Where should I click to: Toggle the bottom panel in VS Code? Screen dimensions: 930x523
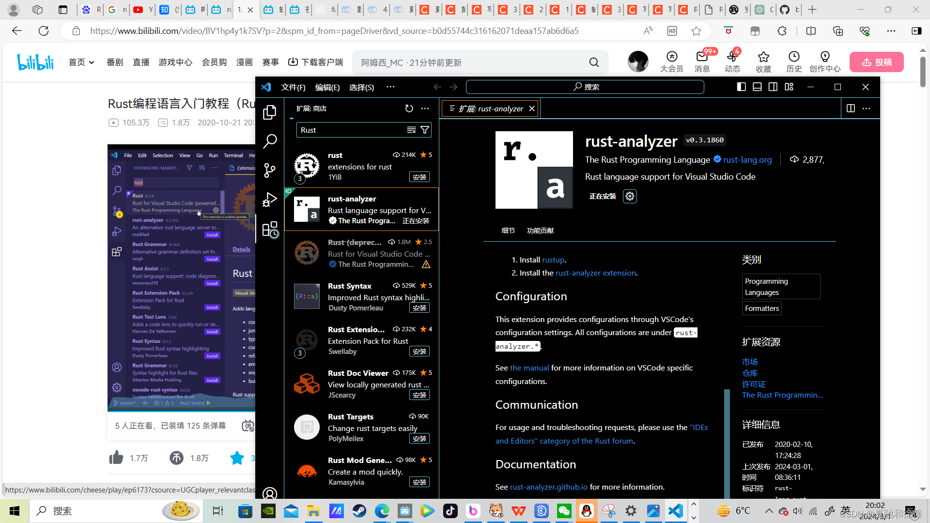pyautogui.click(x=757, y=87)
